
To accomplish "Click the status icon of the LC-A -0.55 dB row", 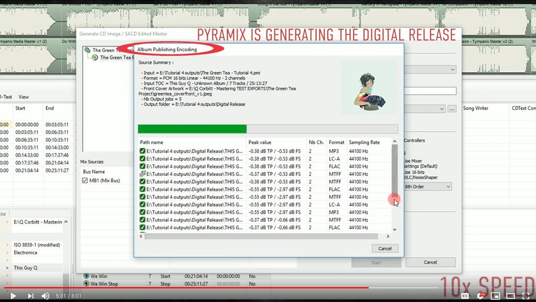I will tap(142, 204).
